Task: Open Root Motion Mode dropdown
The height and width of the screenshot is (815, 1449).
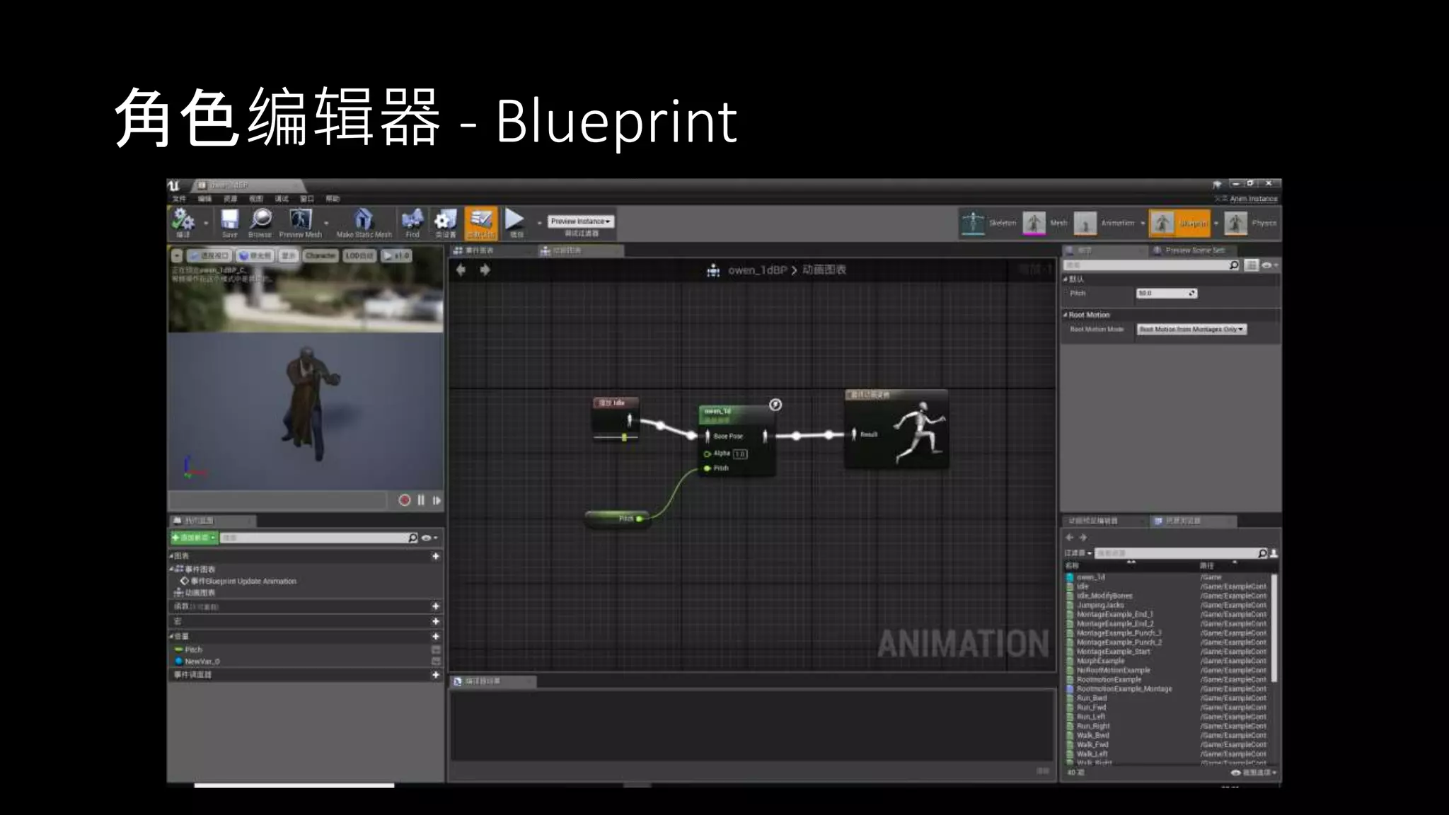Action: (x=1191, y=330)
